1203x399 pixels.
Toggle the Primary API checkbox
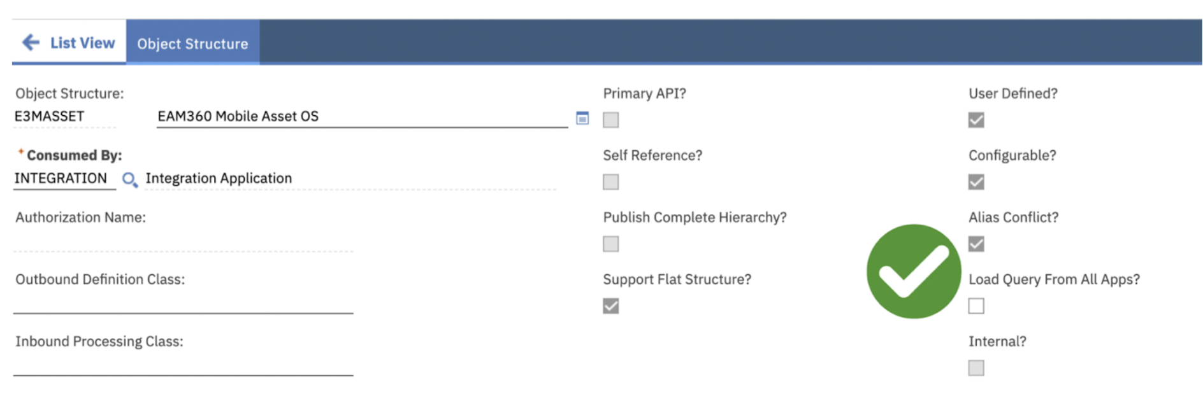point(610,120)
